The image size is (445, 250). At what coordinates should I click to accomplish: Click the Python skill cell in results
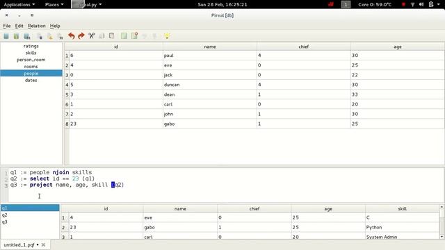coord(402,227)
